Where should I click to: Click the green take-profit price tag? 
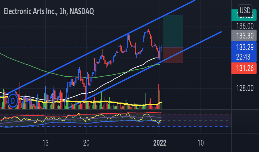pos(244,15)
